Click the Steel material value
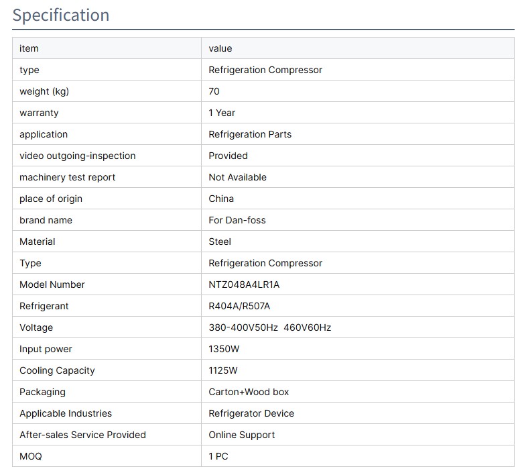The width and height of the screenshot is (524, 475). click(x=220, y=242)
